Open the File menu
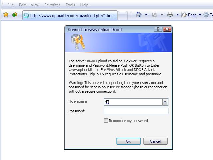 point(11,5)
